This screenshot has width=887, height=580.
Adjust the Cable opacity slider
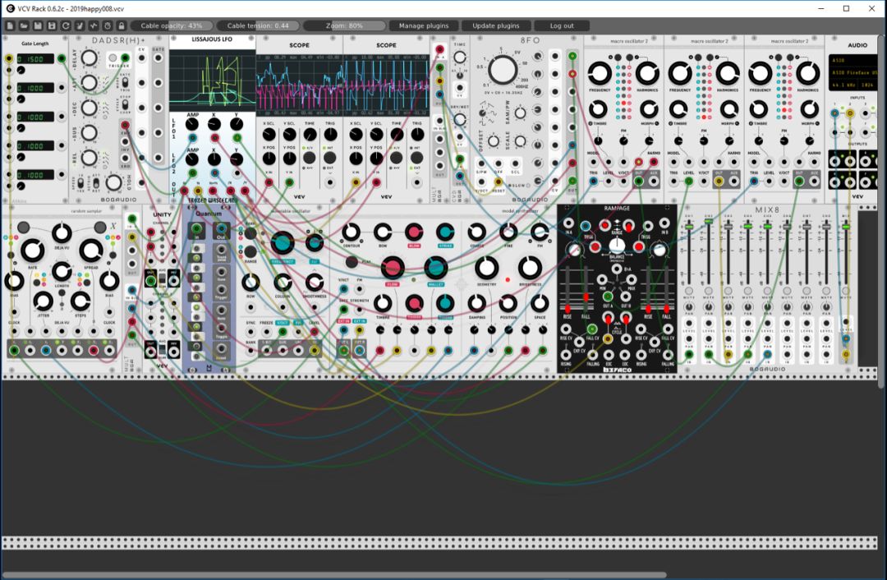(172, 25)
